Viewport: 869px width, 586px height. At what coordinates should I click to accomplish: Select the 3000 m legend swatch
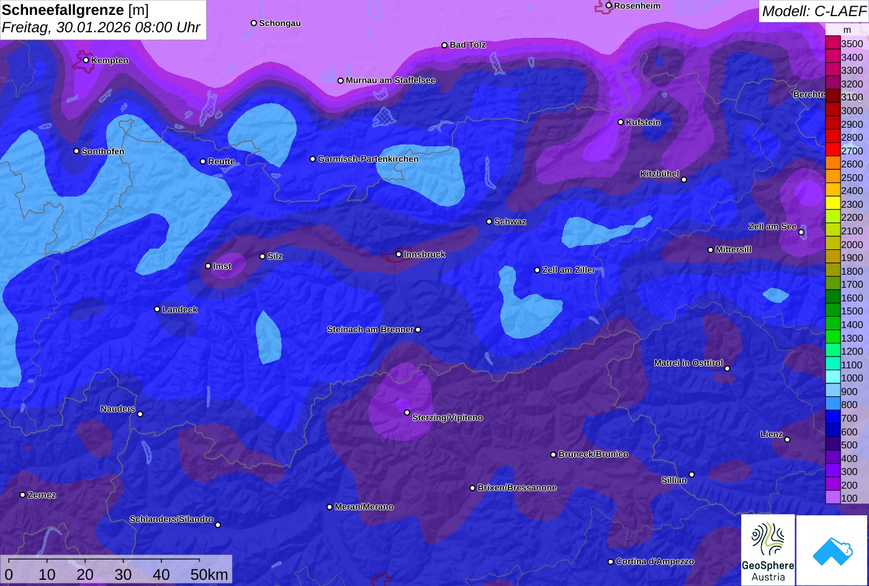(832, 110)
